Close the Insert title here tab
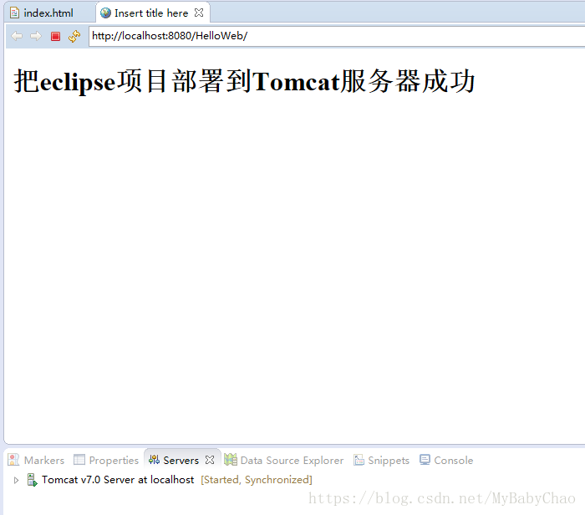The width and height of the screenshot is (585, 515). (x=199, y=13)
